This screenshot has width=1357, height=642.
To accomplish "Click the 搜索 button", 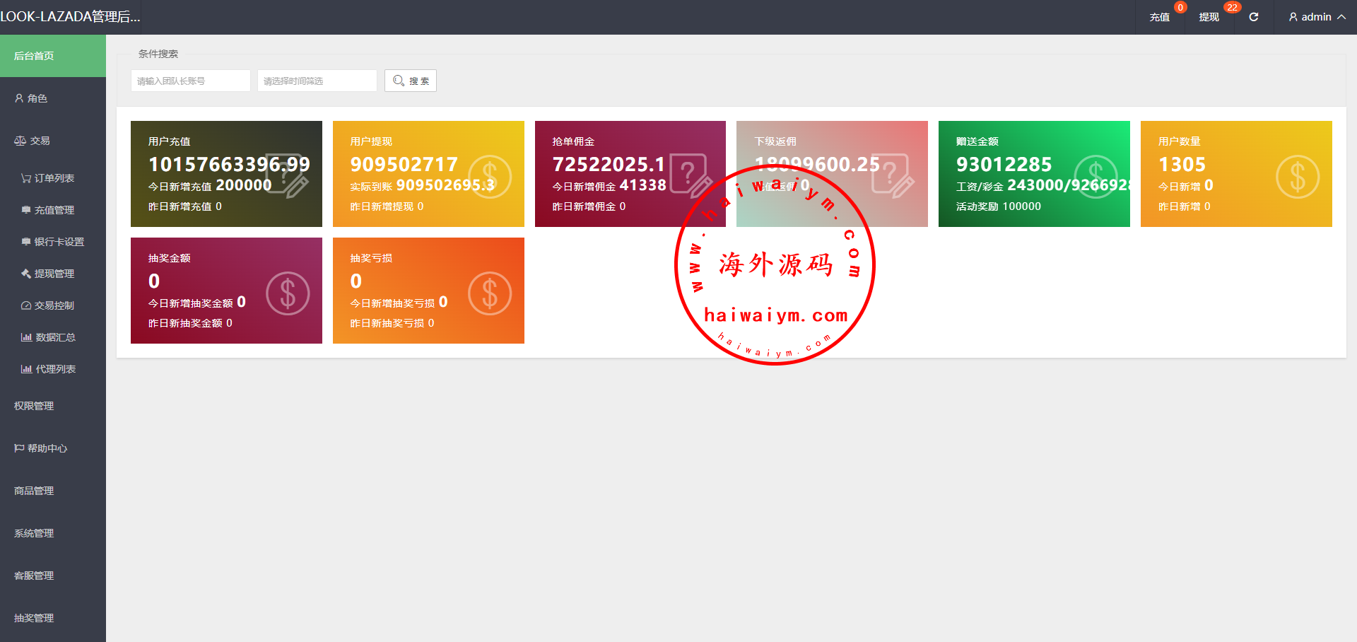I will [x=411, y=81].
